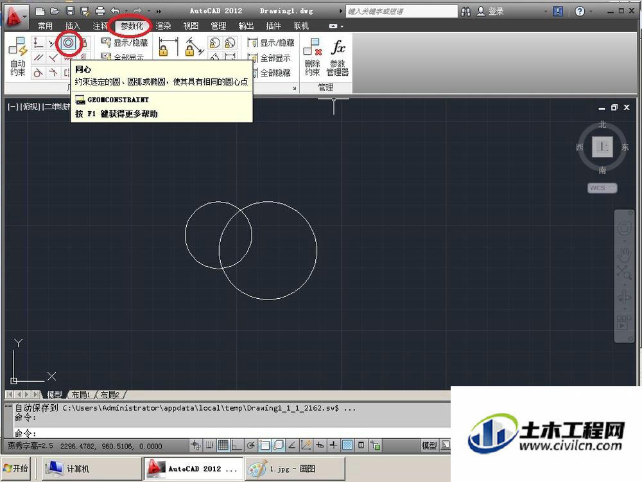Select the Parallel constraint icon

coord(38,58)
